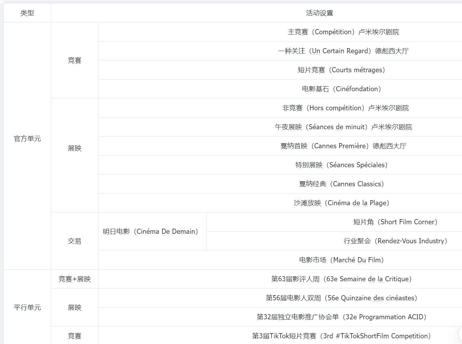Select the 戛纳首映 Cannes Première entry
The width and height of the screenshot is (462, 344).
pos(343,146)
